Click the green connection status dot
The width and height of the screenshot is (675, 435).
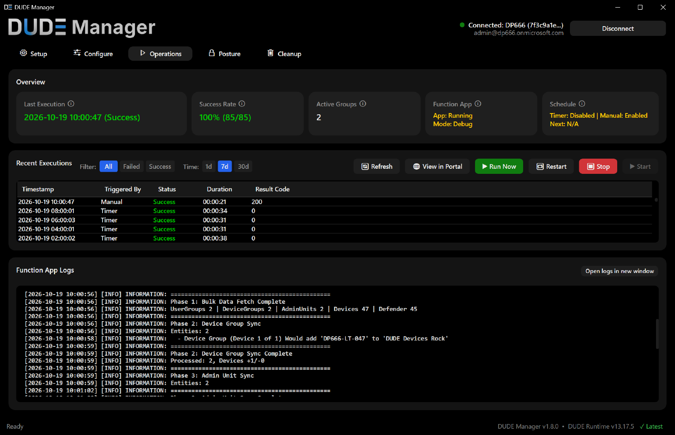click(462, 25)
